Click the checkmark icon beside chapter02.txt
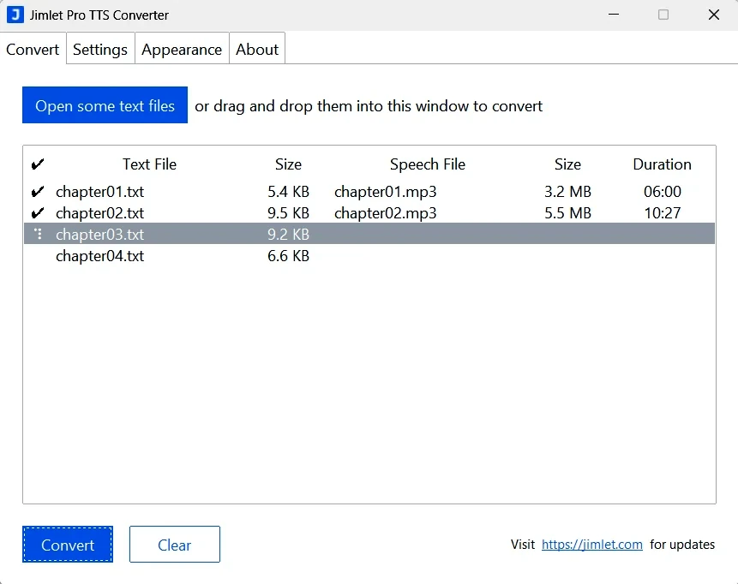Screen dimensions: 738x584 coord(38,212)
